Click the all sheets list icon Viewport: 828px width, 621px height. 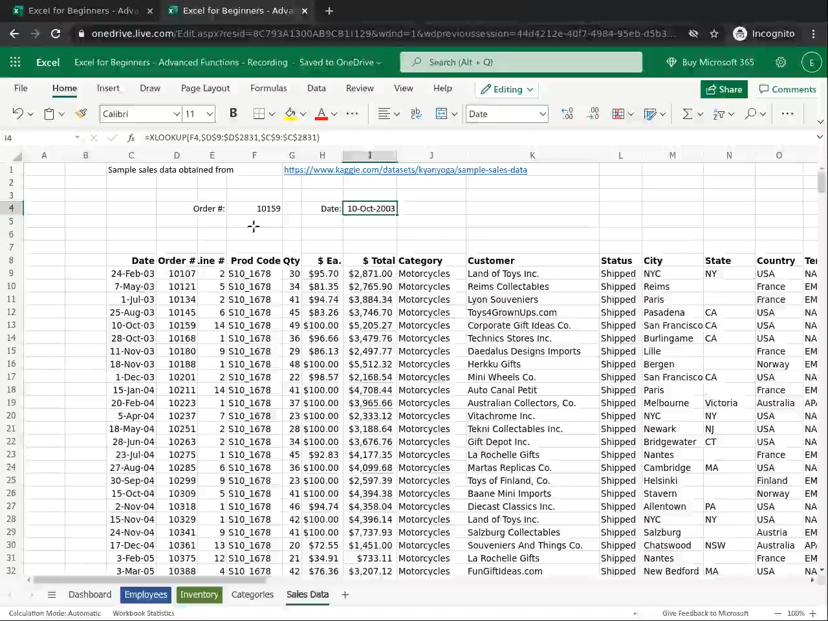click(52, 594)
